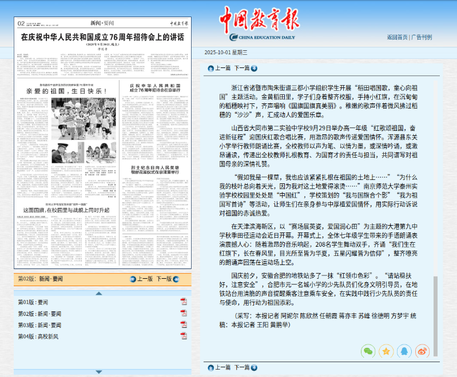The height and width of the screenshot is (377, 457).
Task: Collapse page list with the up triangle
Action: pyautogui.click(x=99, y=293)
